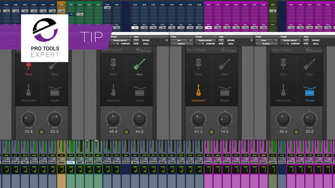Select Voice microphone icon in Bass-mode Neutrino window

(x=113, y=64)
